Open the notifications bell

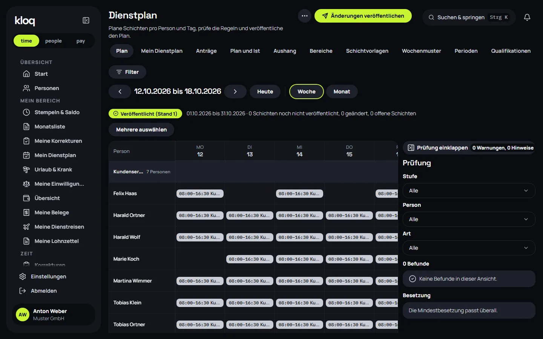(527, 17)
